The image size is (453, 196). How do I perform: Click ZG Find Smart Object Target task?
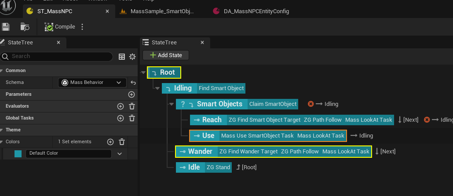[x=264, y=120]
